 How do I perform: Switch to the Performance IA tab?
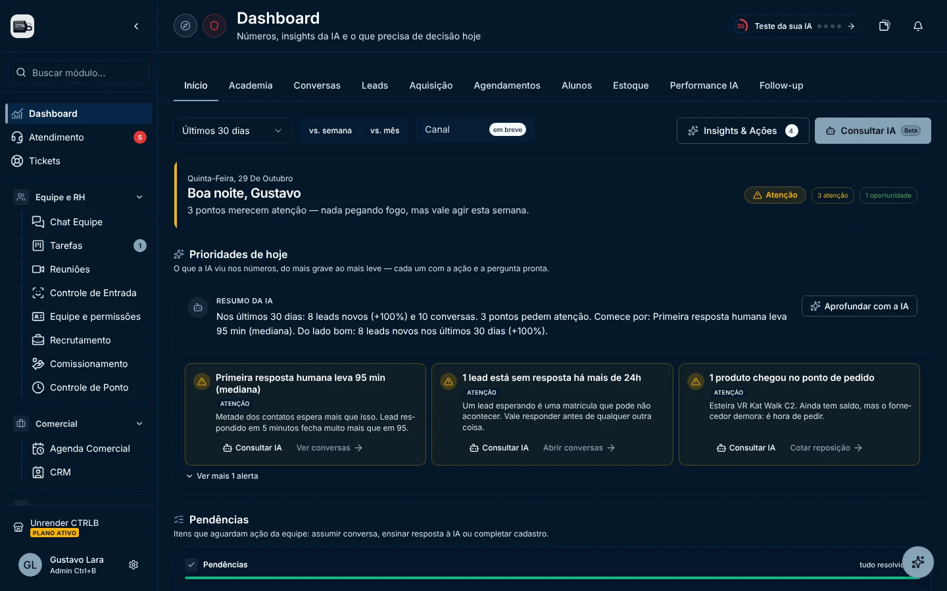click(x=704, y=85)
